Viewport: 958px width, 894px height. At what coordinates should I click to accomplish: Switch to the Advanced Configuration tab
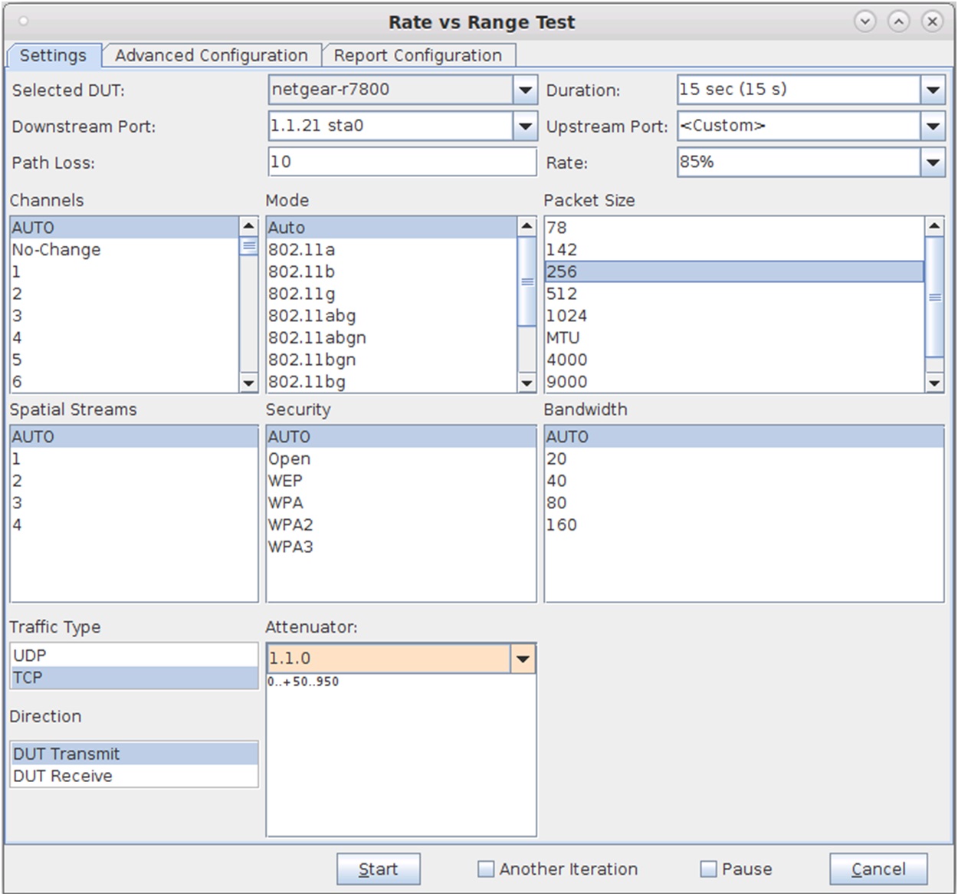click(x=213, y=55)
